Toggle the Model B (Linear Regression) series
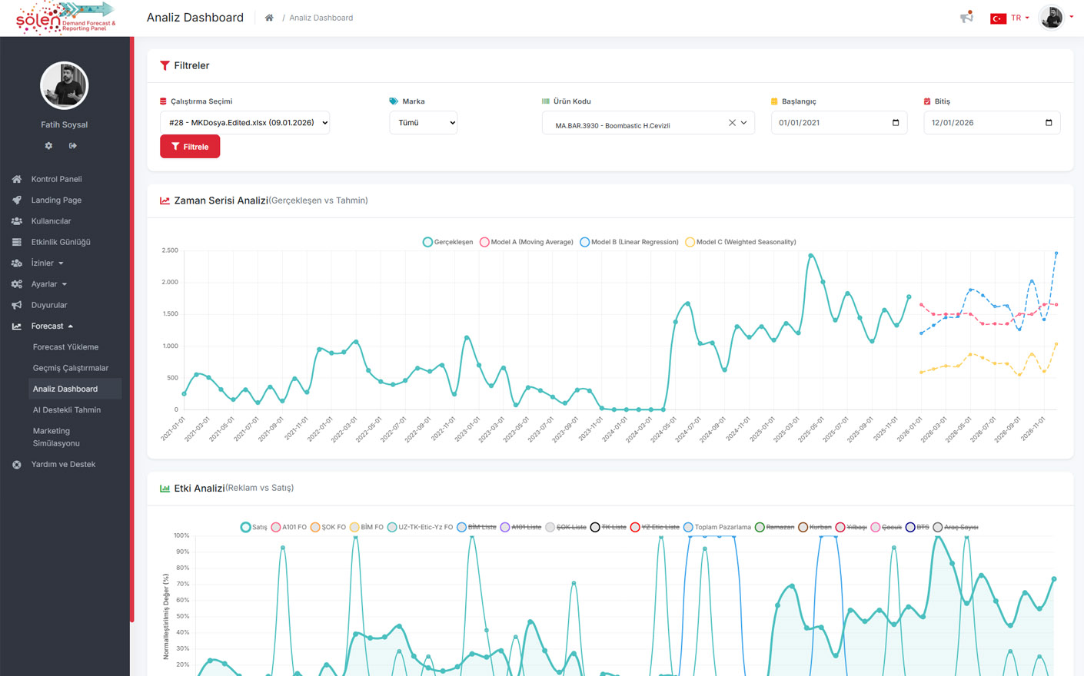 coord(629,242)
